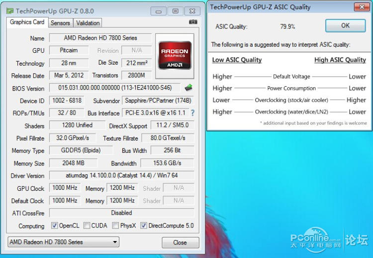Toggle the CUDA checkbox

click(87, 225)
